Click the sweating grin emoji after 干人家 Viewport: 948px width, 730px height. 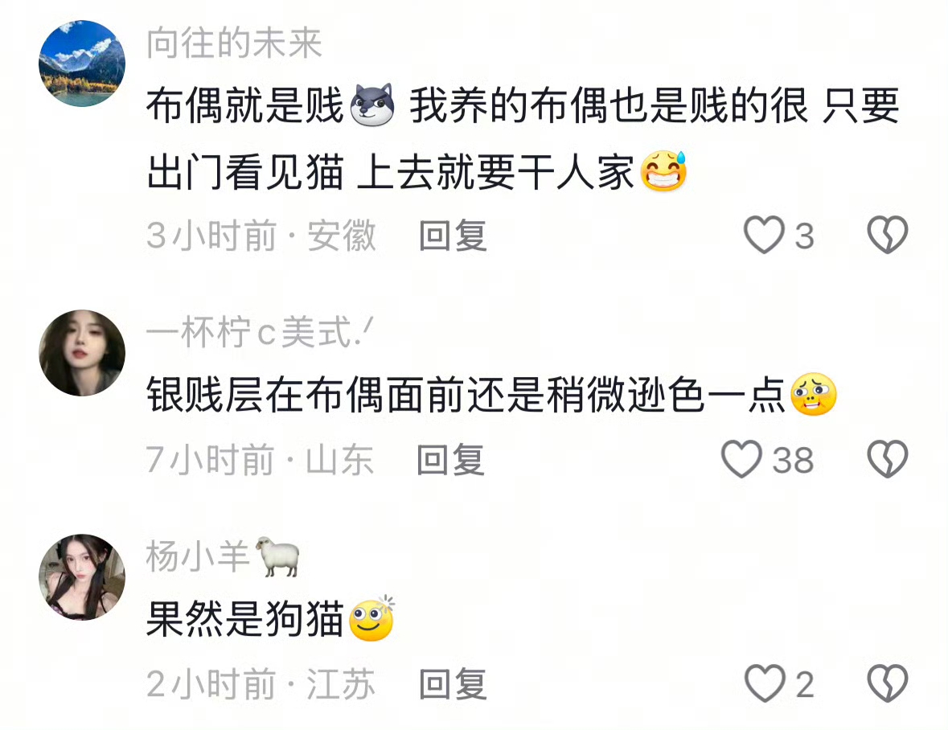point(663,171)
